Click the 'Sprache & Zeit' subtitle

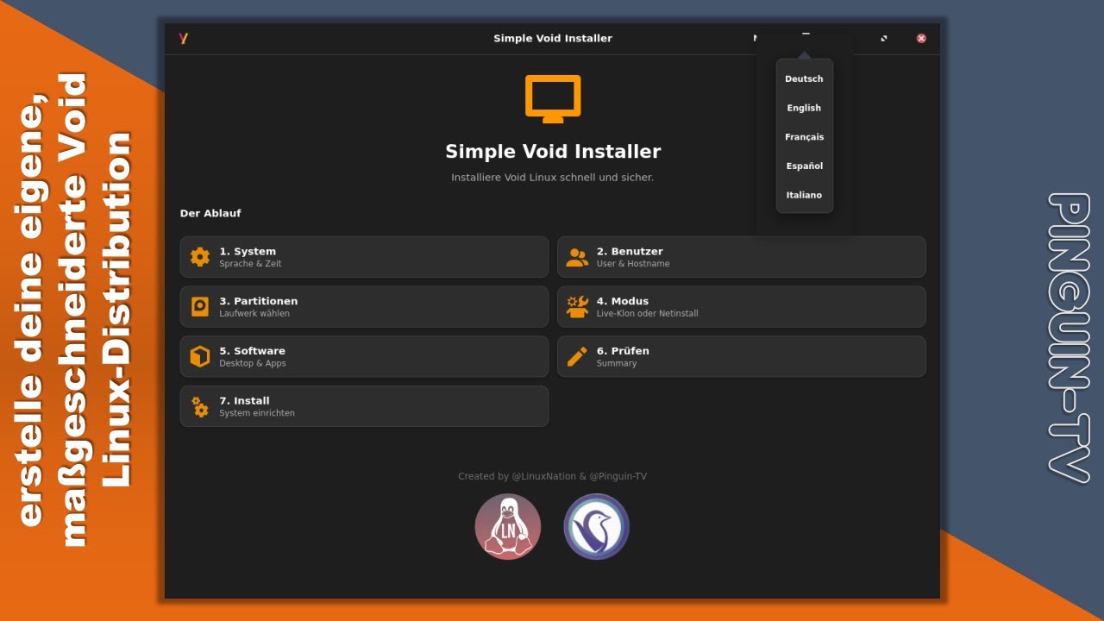[x=250, y=264]
